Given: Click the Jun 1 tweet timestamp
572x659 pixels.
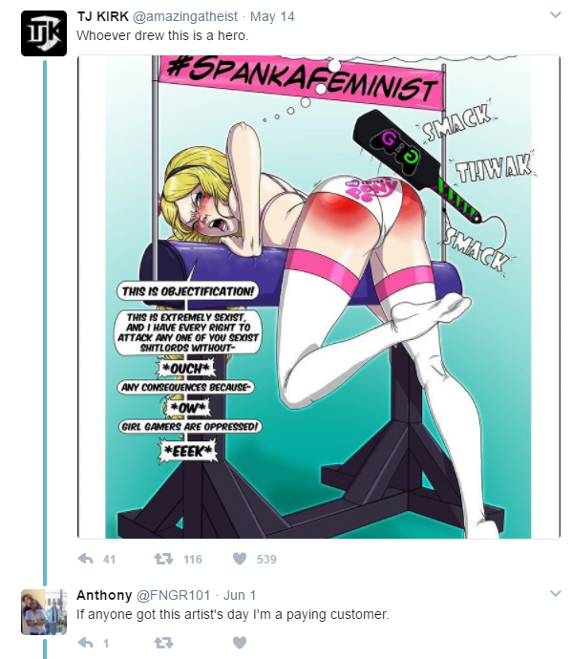Looking at the screenshot, I should 239,595.
